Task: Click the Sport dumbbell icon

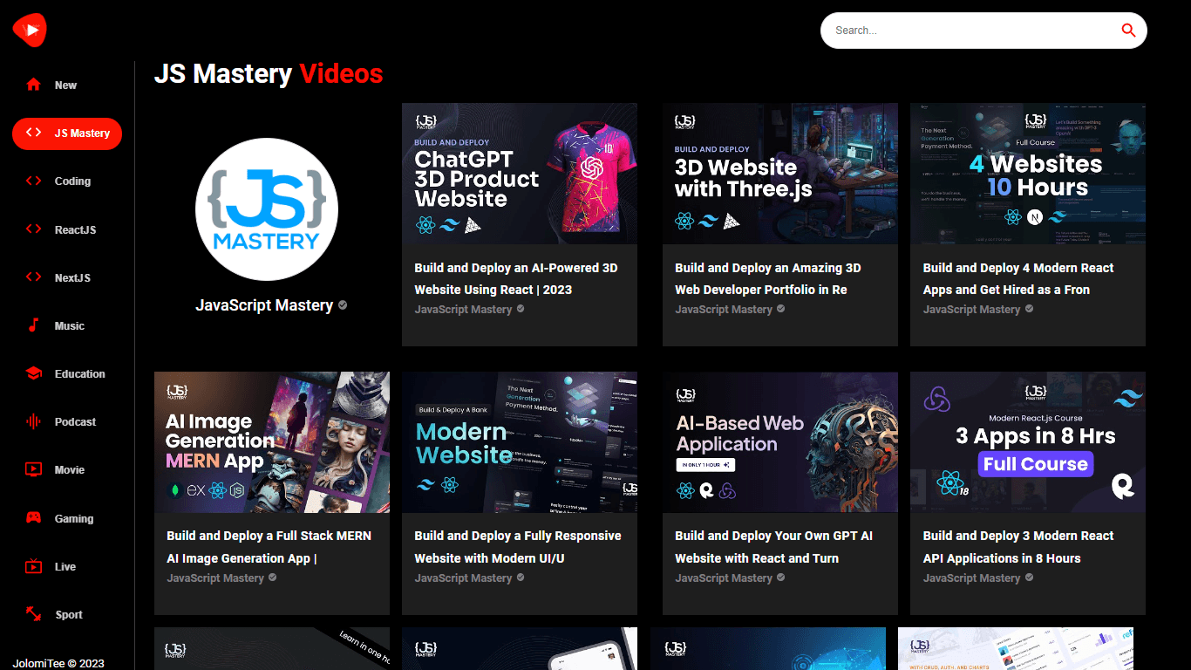Action: 34,614
